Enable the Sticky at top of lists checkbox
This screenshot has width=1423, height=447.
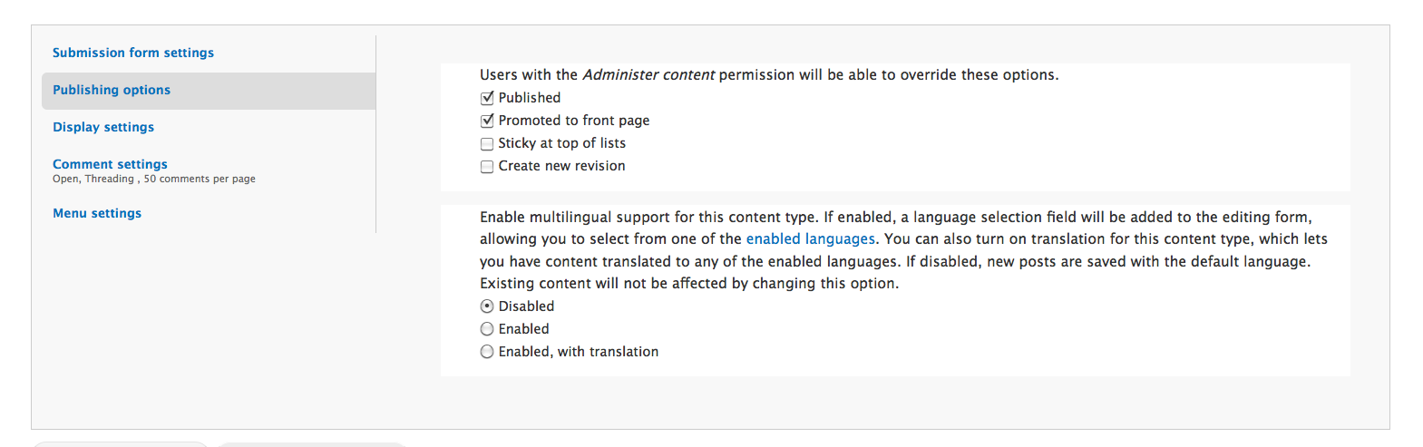pyautogui.click(x=487, y=143)
